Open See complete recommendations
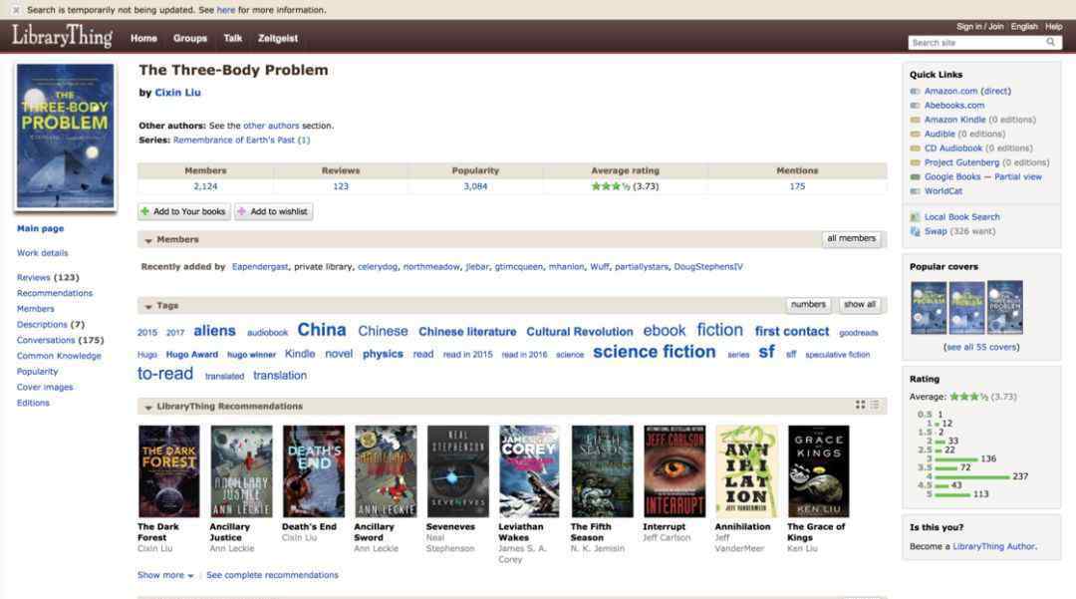 [272, 575]
